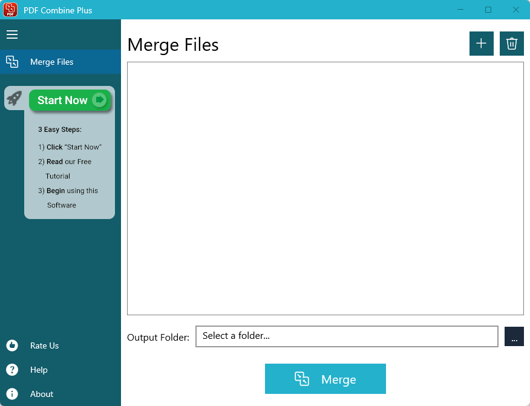Click the PDF Combine Plus logo in the title bar
This screenshot has height=406, width=530.
pyautogui.click(x=10, y=10)
